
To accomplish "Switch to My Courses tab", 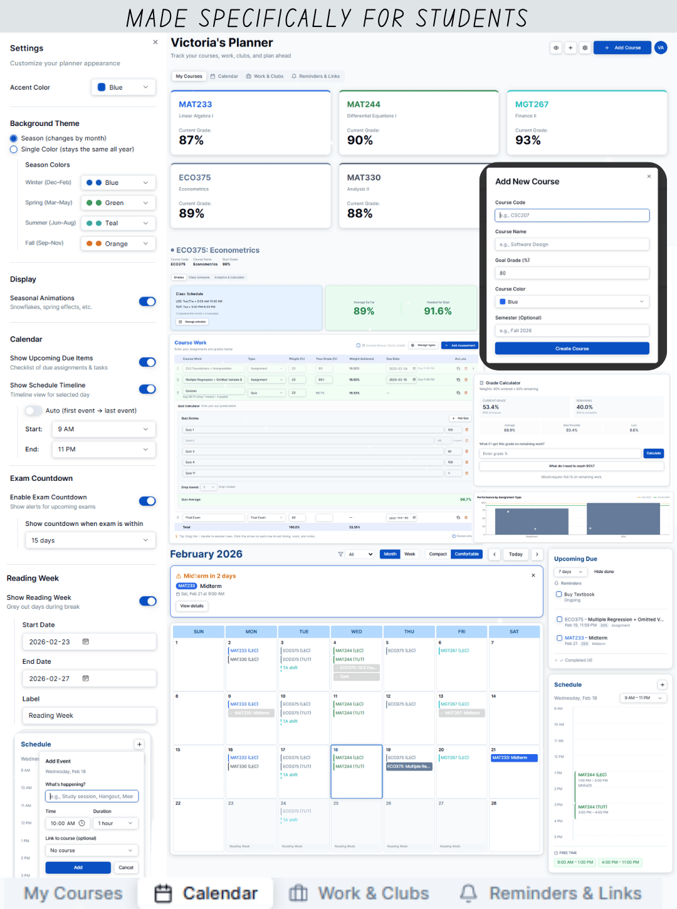I will (189, 76).
